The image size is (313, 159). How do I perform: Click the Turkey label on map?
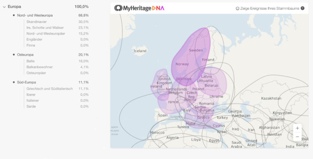coord(222,118)
